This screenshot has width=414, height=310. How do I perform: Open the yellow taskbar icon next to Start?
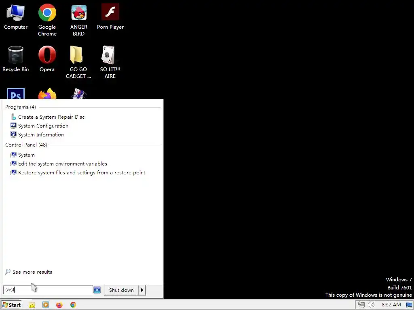click(32, 305)
